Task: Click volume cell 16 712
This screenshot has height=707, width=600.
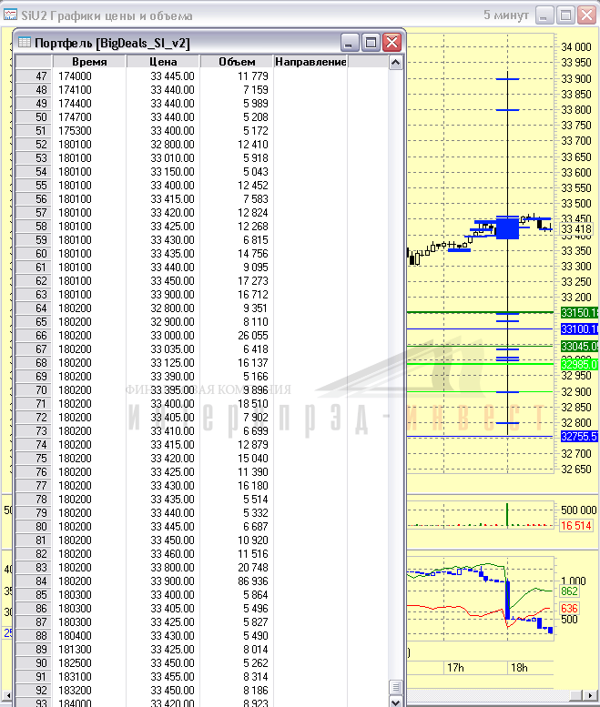Action: (237, 295)
